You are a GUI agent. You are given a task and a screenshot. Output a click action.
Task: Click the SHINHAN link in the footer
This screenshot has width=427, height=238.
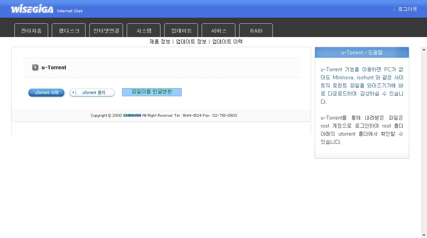click(132, 116)
